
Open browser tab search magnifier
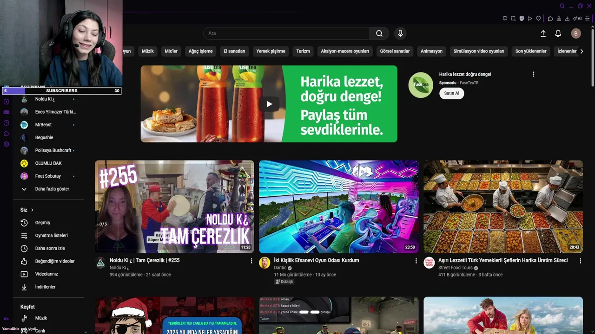coord(562,6)
